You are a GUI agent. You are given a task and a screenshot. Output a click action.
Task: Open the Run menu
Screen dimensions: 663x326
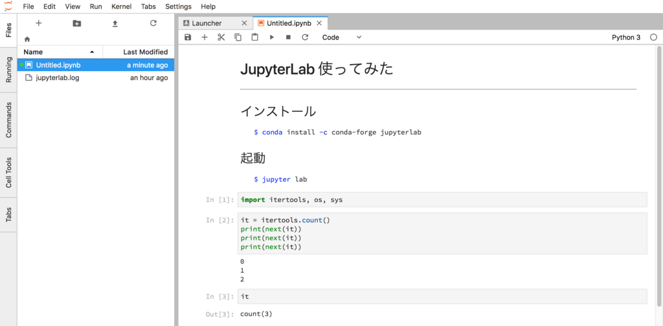pos(96,6)
